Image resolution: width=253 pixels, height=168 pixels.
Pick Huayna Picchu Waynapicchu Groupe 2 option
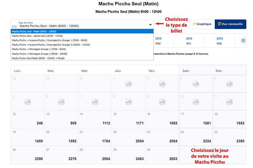click(82, 45)
